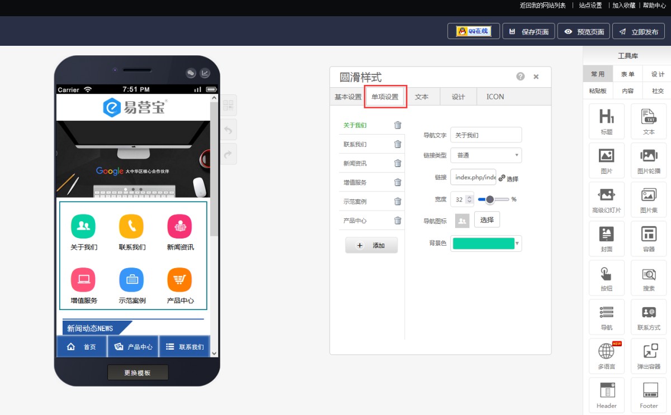This screenshot has width=671, height=415.
Task: Add a 文本 text widget
Action: [x=649, y=121]
